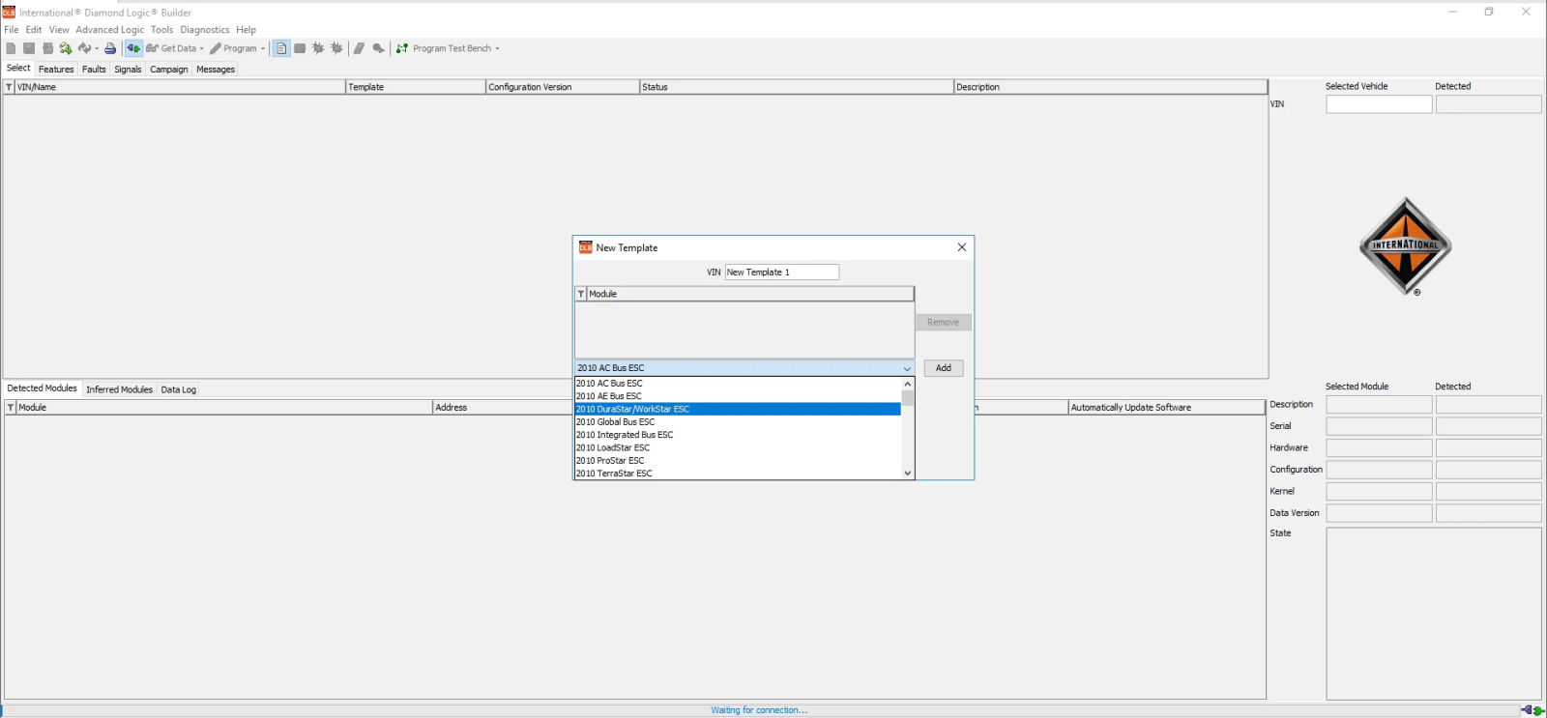
Task: Sort by the Configuration Version column header
Action: [562, 87]
